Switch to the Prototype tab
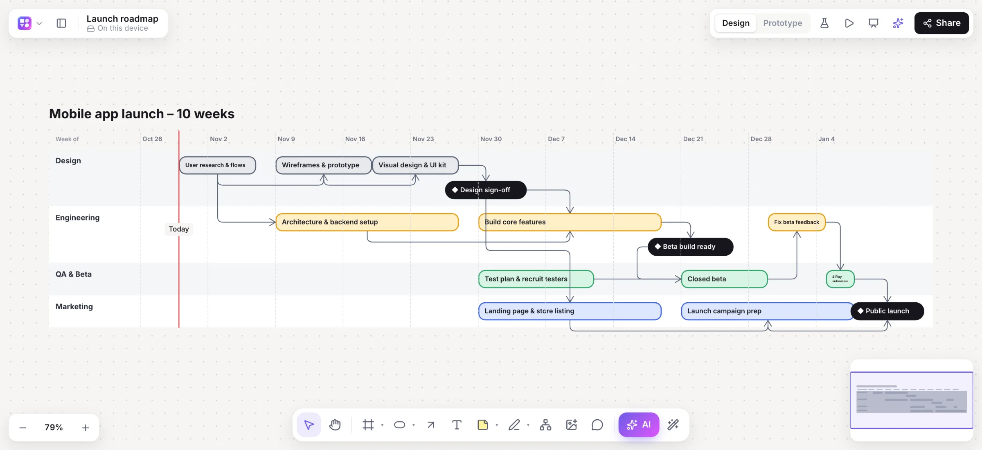This screenshot has width=982, height=450. tap(782, 23)
